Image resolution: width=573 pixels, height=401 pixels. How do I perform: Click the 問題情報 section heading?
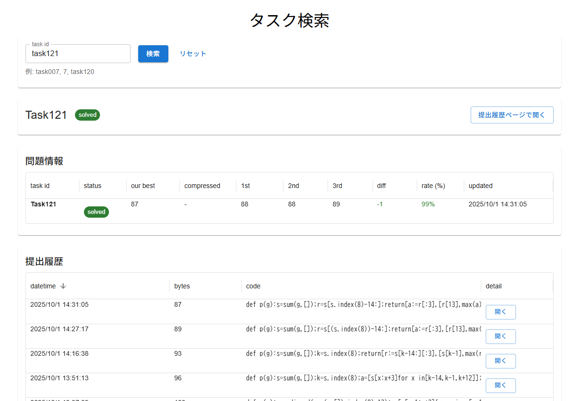44,161
